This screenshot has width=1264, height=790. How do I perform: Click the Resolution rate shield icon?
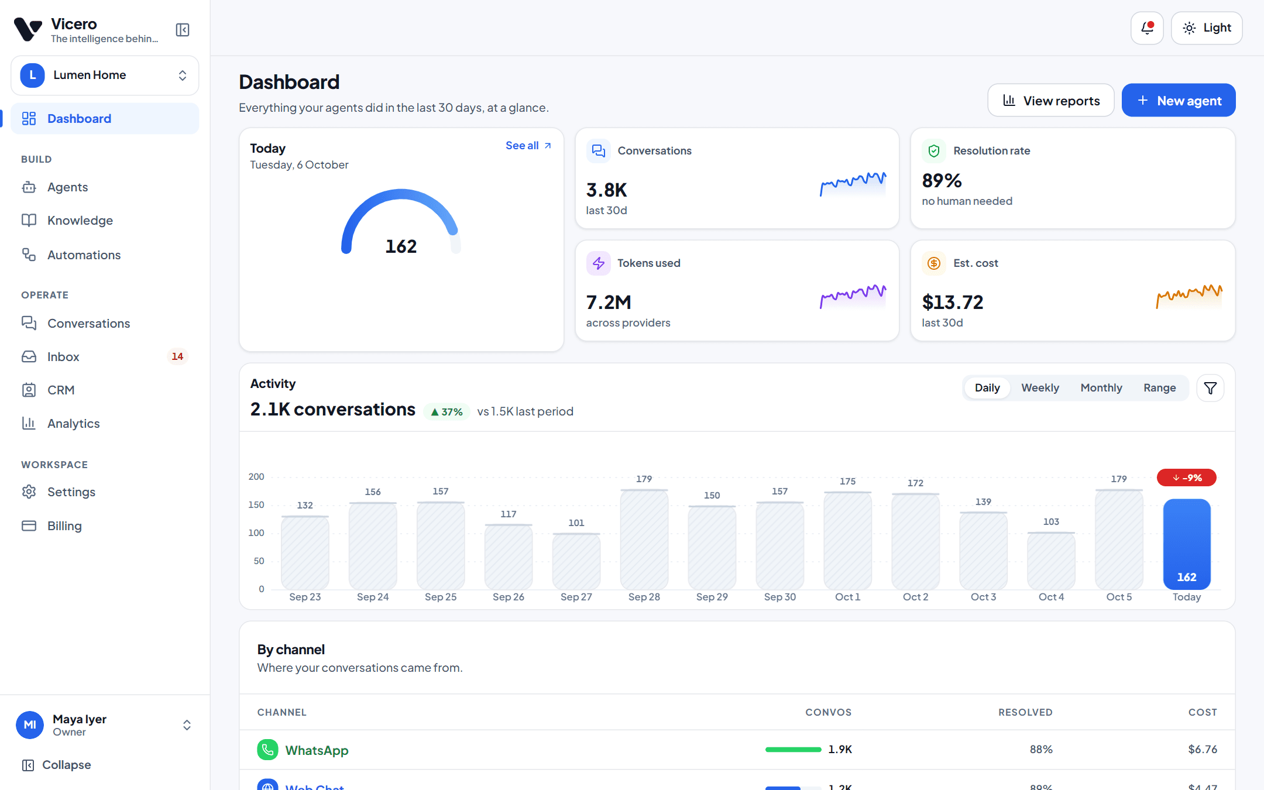[934, 151]
